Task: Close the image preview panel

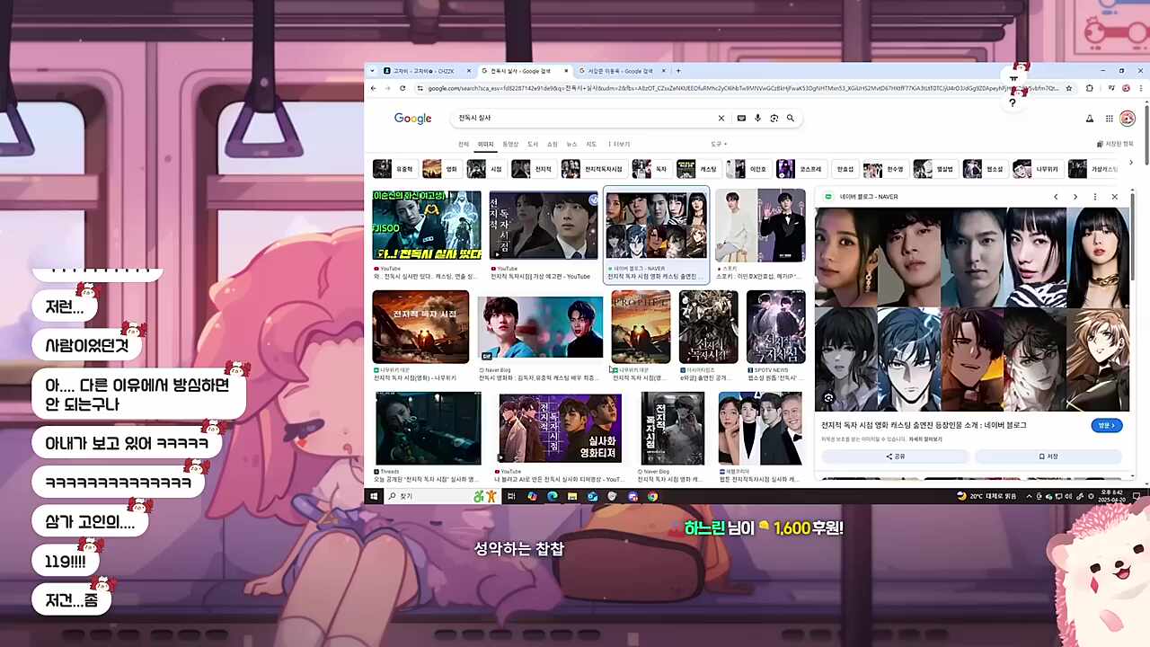Action: (1115, 197)
